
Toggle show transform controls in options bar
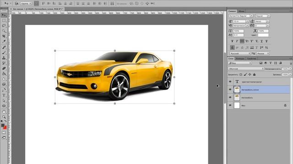point(37,3)
